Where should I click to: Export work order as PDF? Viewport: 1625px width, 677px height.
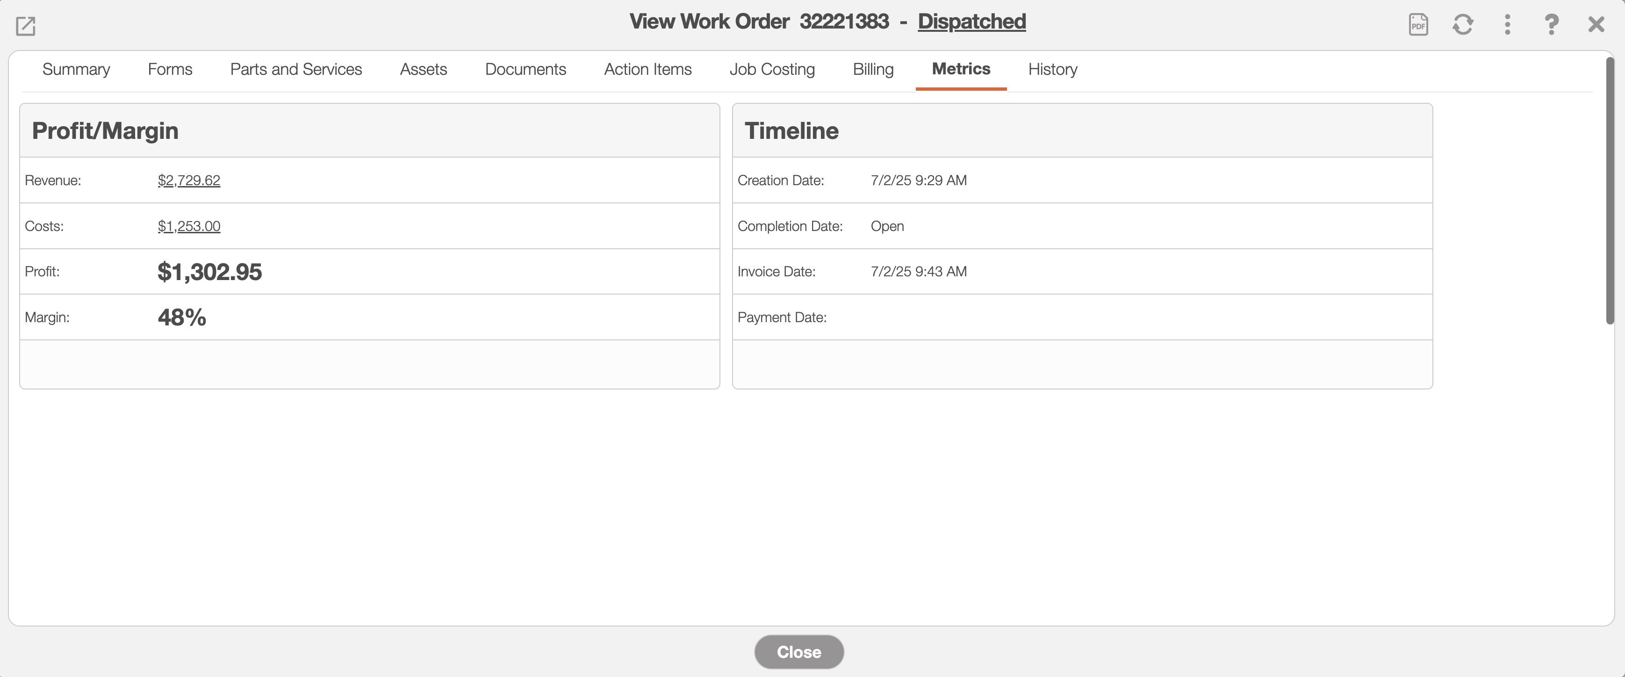point(1418,25)
